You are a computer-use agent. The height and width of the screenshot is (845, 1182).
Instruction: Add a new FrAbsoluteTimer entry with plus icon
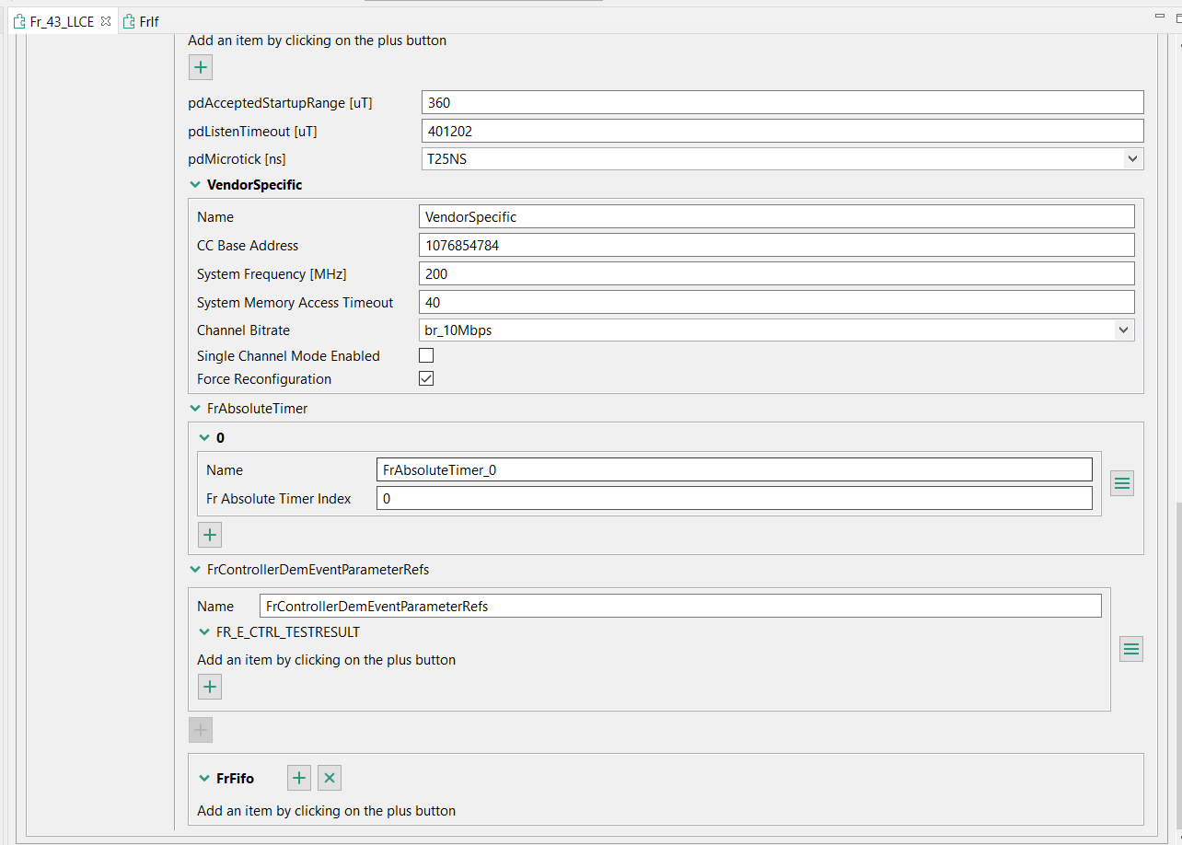click(209, 534)
